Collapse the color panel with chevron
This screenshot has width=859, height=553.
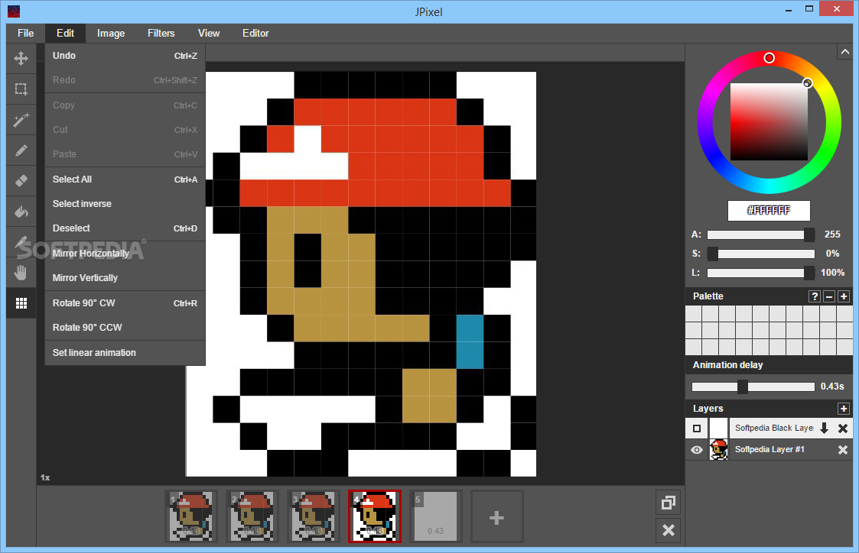point(845,52)
